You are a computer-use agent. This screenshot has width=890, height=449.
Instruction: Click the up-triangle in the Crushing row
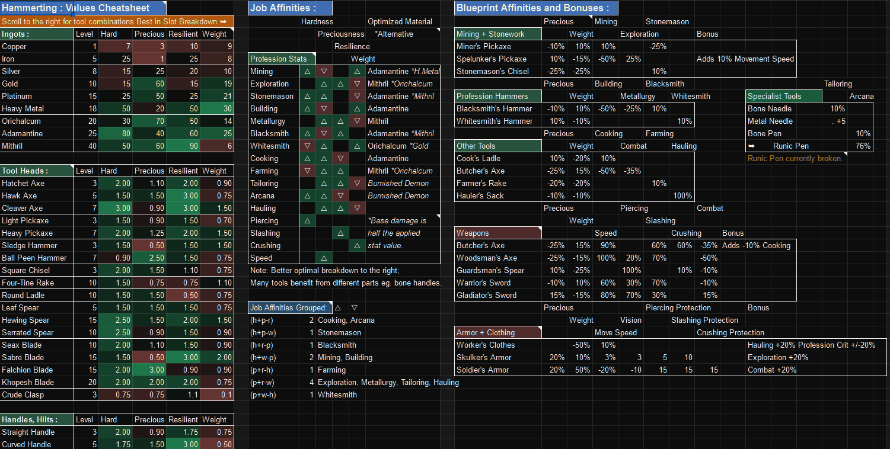tap(357, 245)
